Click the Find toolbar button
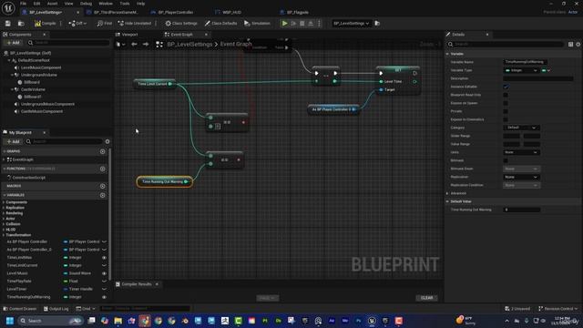The width and height of the screenshot is (583, 328). tap(105, 24)
